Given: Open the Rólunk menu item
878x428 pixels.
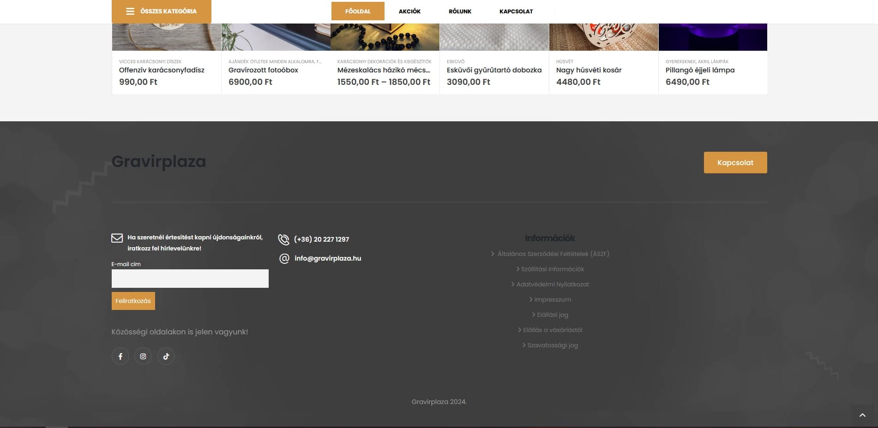Looking at the screenshot, I should point(460,11).
